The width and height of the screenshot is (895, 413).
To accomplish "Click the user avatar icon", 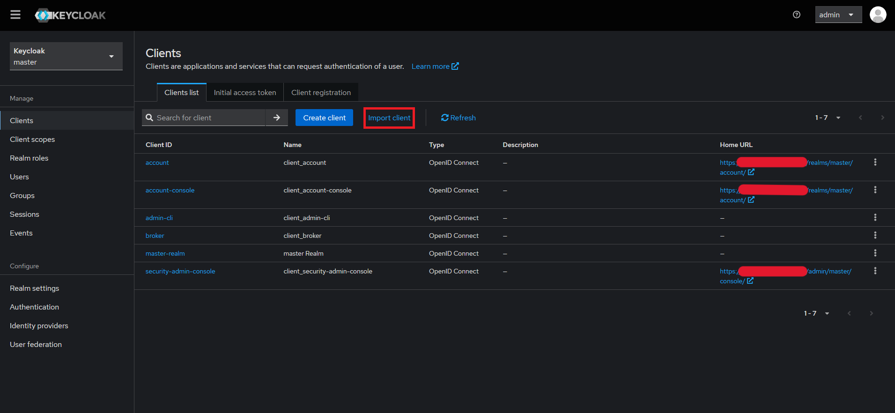I will click(878, 15).
